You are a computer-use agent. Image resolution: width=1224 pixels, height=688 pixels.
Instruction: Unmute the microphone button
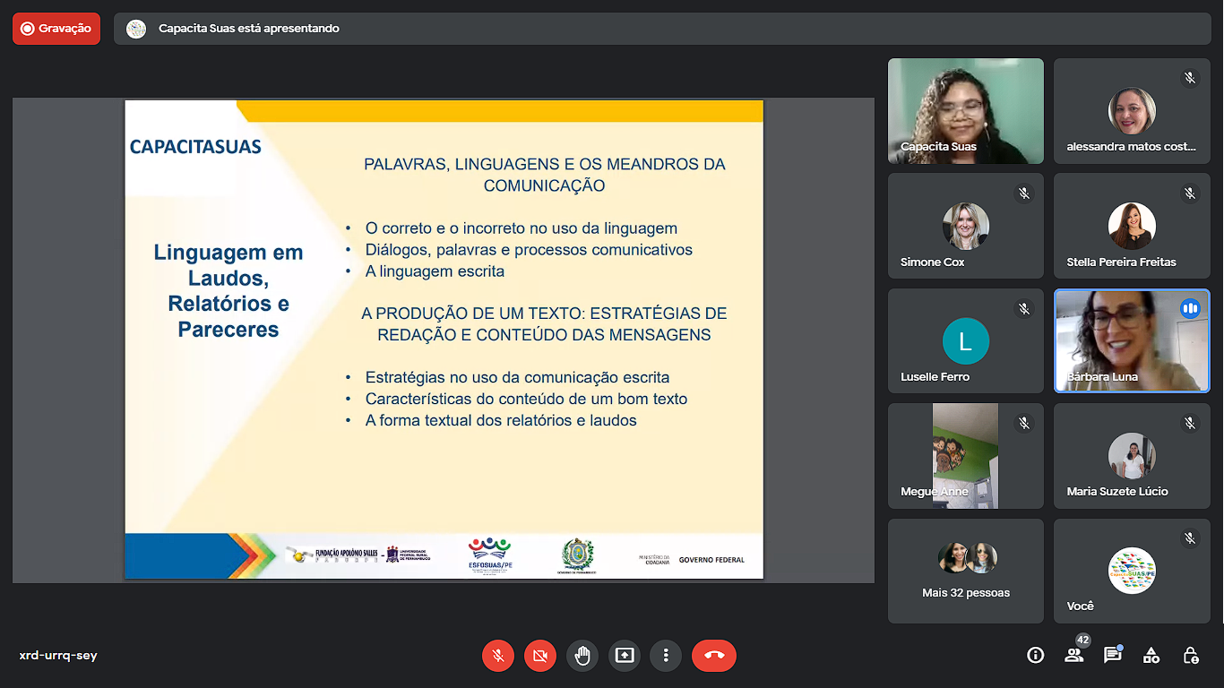pyautogui.click(x=498, y=656)
